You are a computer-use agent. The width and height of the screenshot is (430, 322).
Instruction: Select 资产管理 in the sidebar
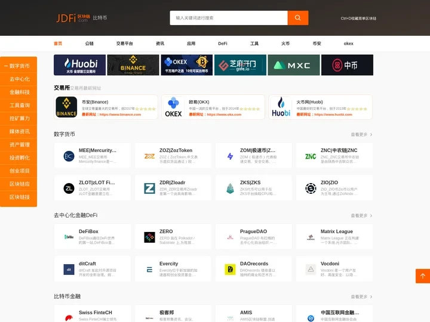click(19, 144)
